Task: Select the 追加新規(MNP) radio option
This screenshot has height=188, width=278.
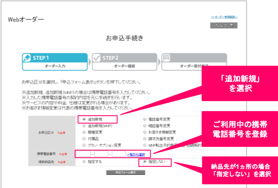Action: pos(84,126)
